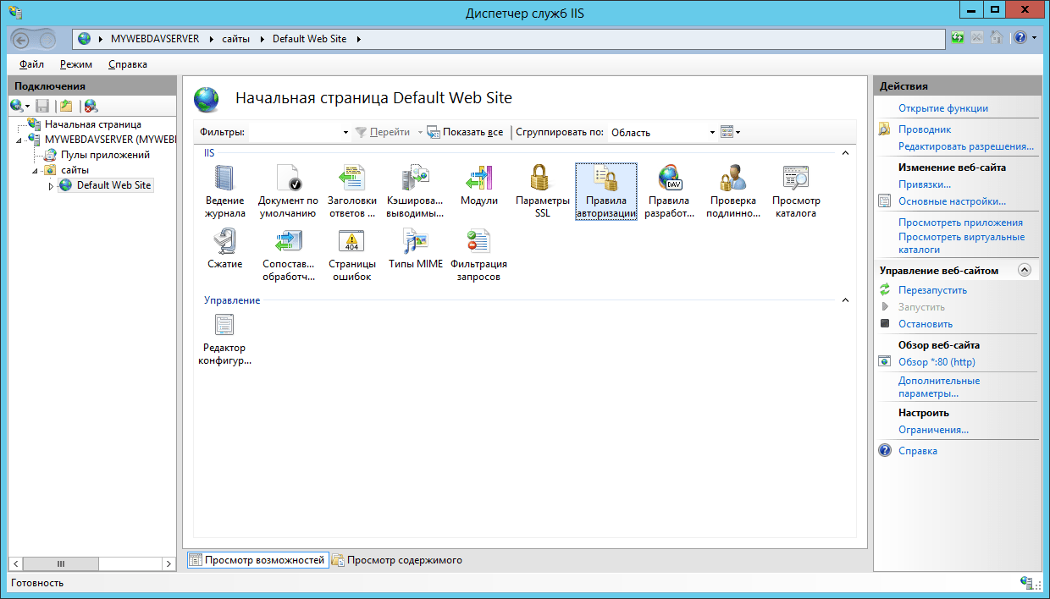Click Редактировать разрешения link
This screenshot has width=1050, height=599.
point(966,146)
